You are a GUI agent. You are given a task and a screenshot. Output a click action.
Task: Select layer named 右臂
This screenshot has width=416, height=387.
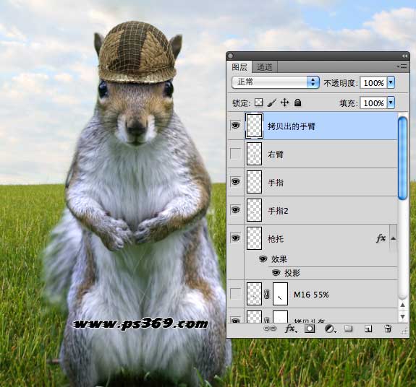pyautogui.click(x=276, y=155)
